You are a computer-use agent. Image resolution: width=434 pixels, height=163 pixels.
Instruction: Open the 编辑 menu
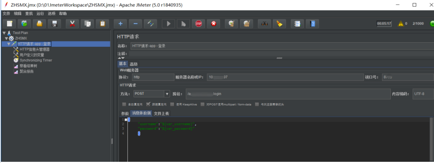pyautogui.click(x=17, y=13)
